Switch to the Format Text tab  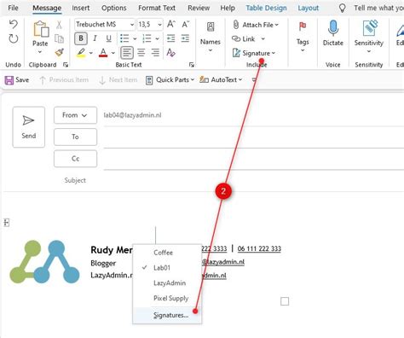click(x=157, y=8)
